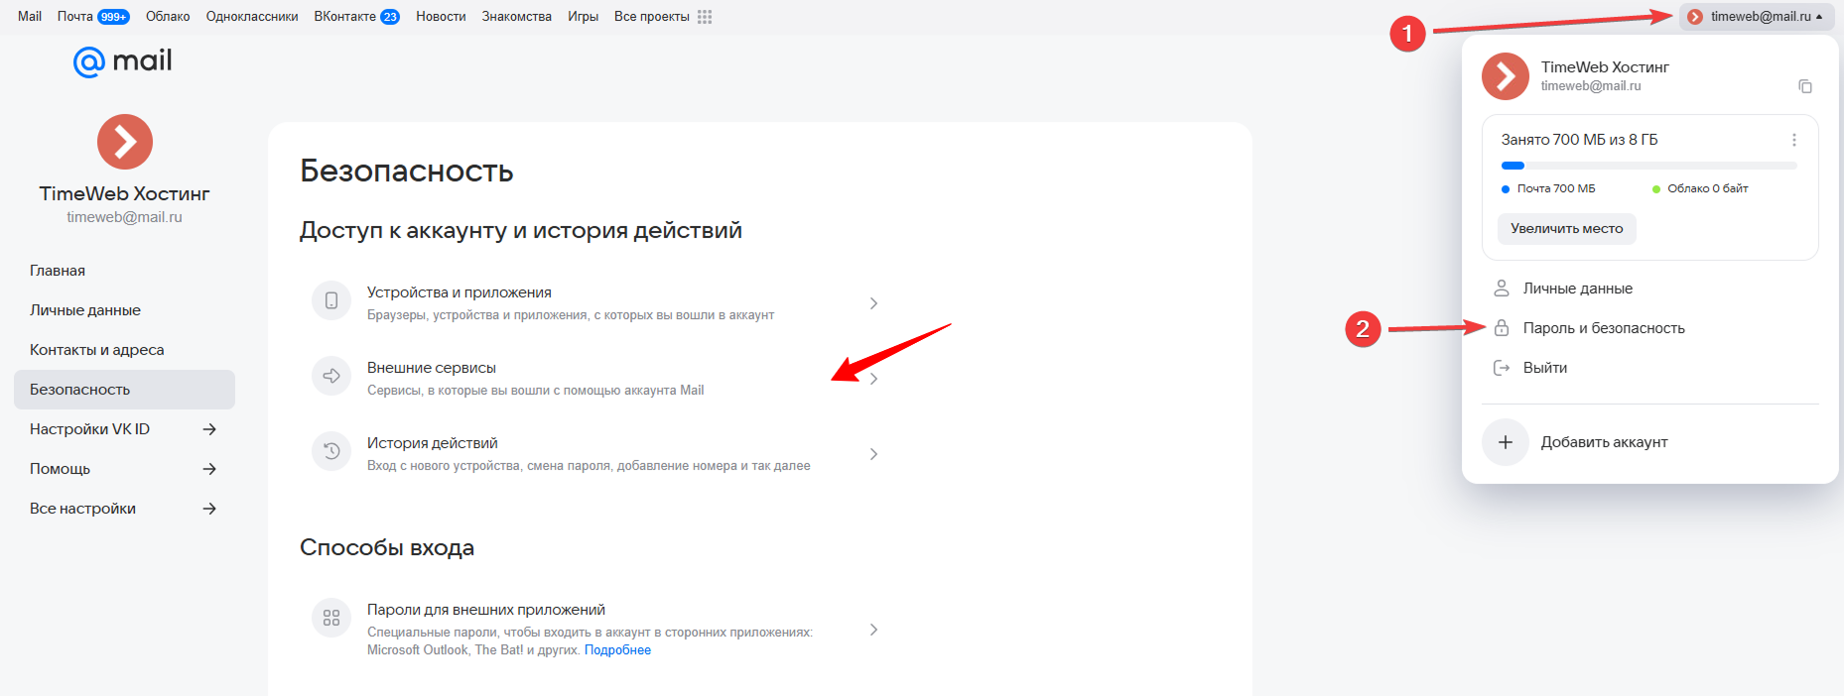Image resolution: width=1844 pixels, height=696 pixels.
Task: Open Помощь sidebar item
Action: (x=124, y=469)
